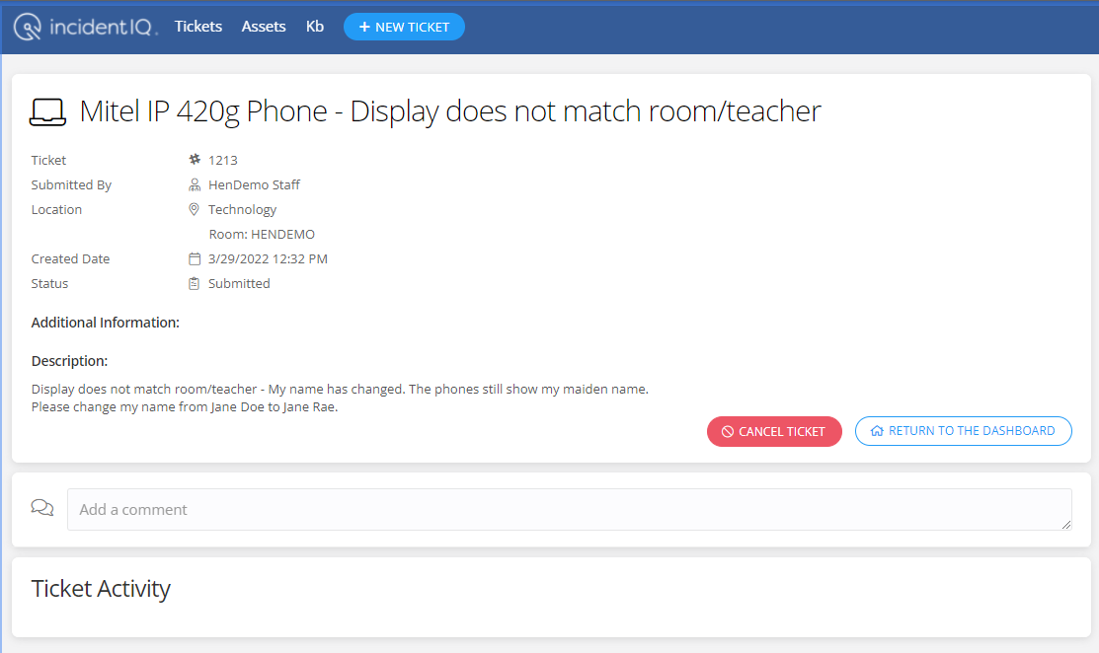Click the Ticket Activity heading
The height and width of the screenshot is (653, 1099).
pos(101,589)
